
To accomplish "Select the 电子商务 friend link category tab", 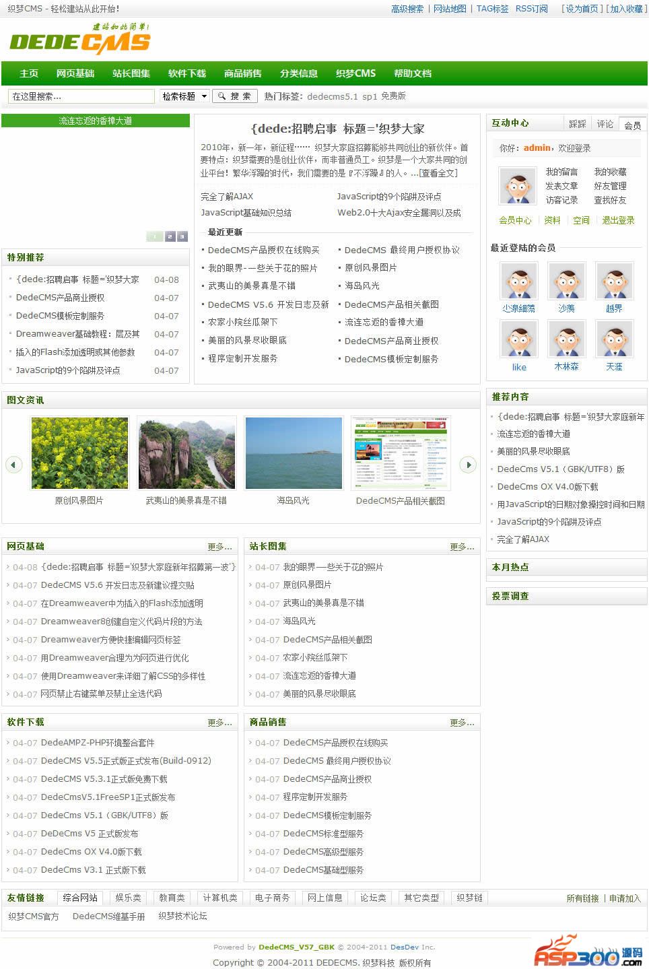I will coord(272,898).
